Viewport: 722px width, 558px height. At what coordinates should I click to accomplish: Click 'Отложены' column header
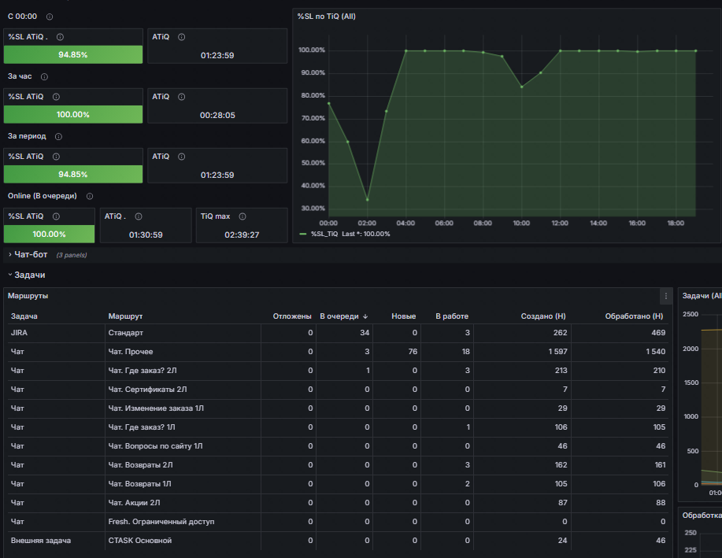(292, 316)
